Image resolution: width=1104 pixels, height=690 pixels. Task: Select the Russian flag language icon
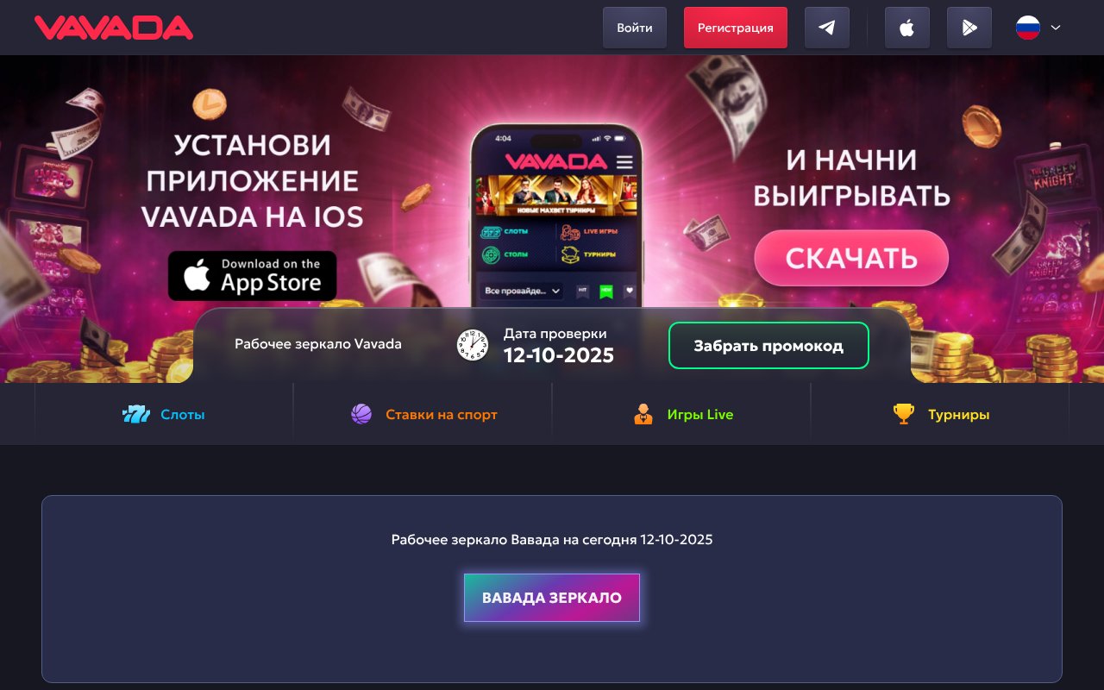point(1028,28)
